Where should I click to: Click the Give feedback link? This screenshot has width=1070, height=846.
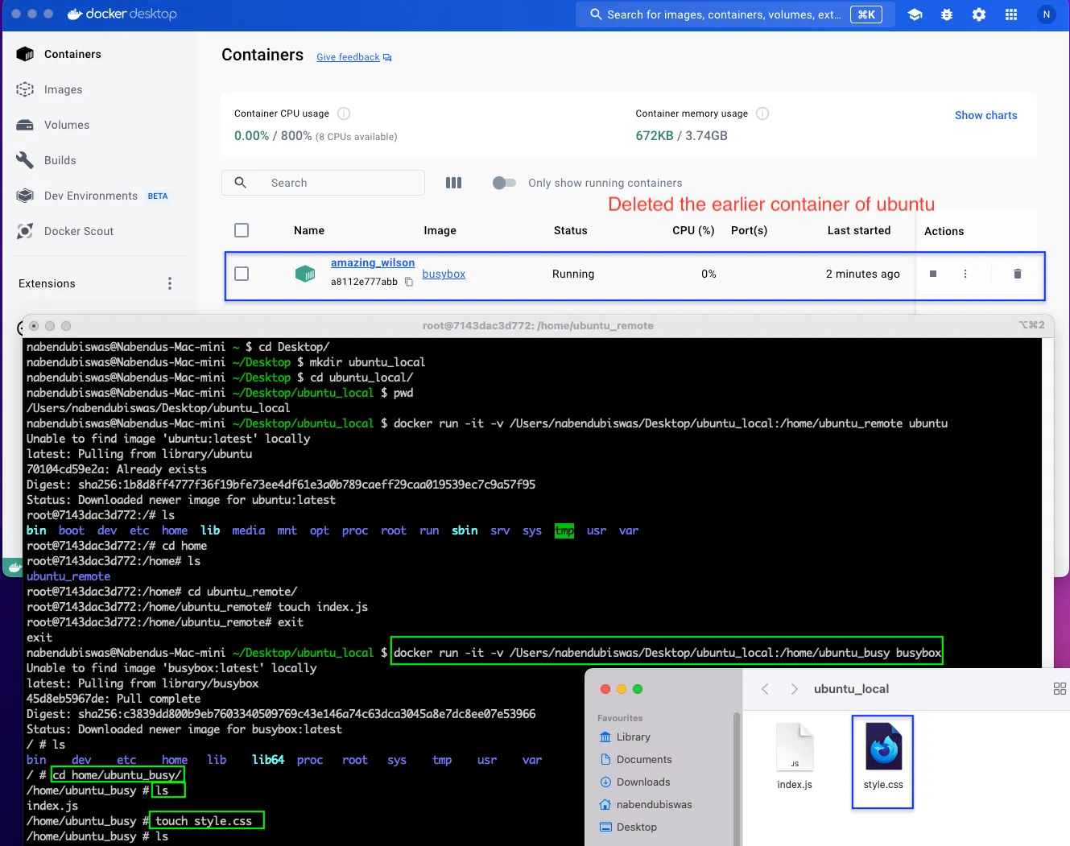click(x=348, y=57)
